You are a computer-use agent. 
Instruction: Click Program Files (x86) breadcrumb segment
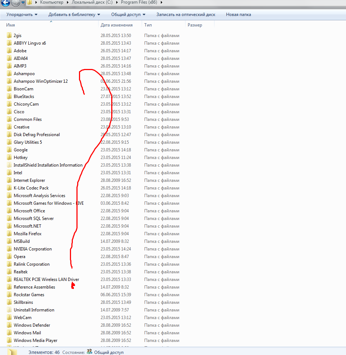(x=139, y=2)
